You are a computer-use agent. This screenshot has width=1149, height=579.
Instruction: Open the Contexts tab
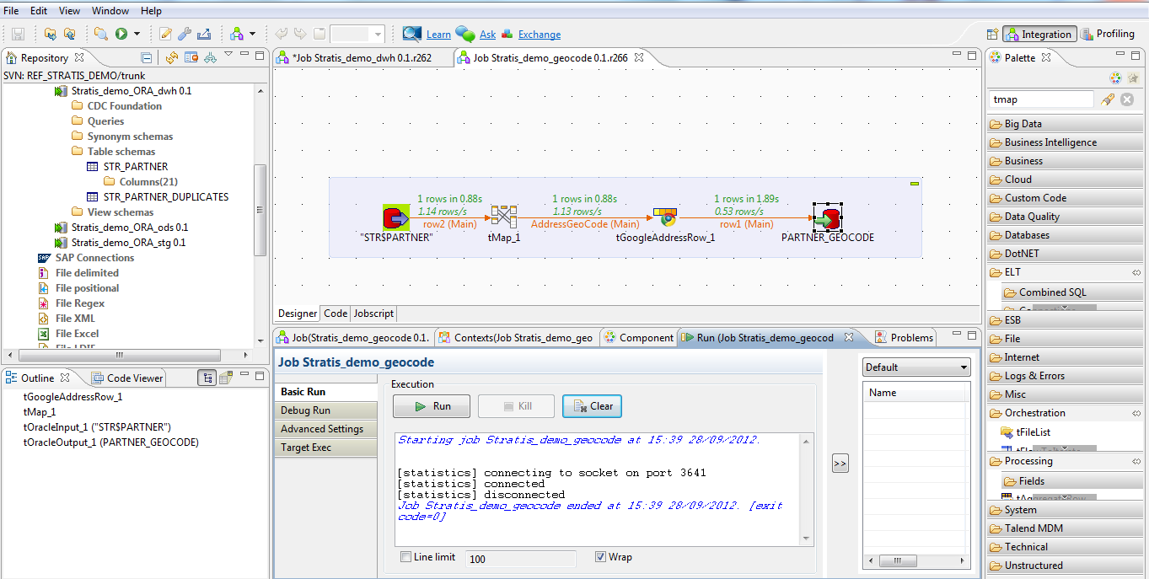click(x=515, y=338)
